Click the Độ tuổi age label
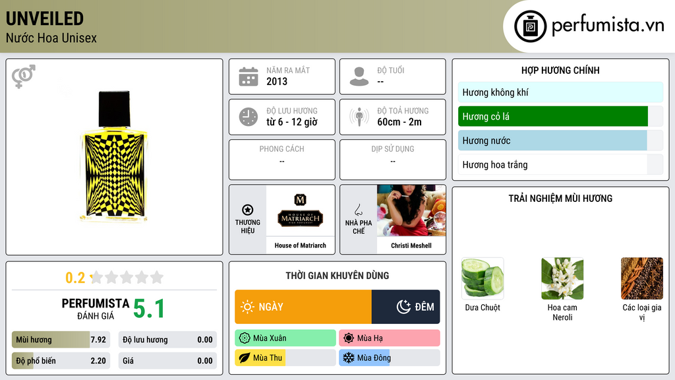 pyautogui.click(x=391, y=70)
